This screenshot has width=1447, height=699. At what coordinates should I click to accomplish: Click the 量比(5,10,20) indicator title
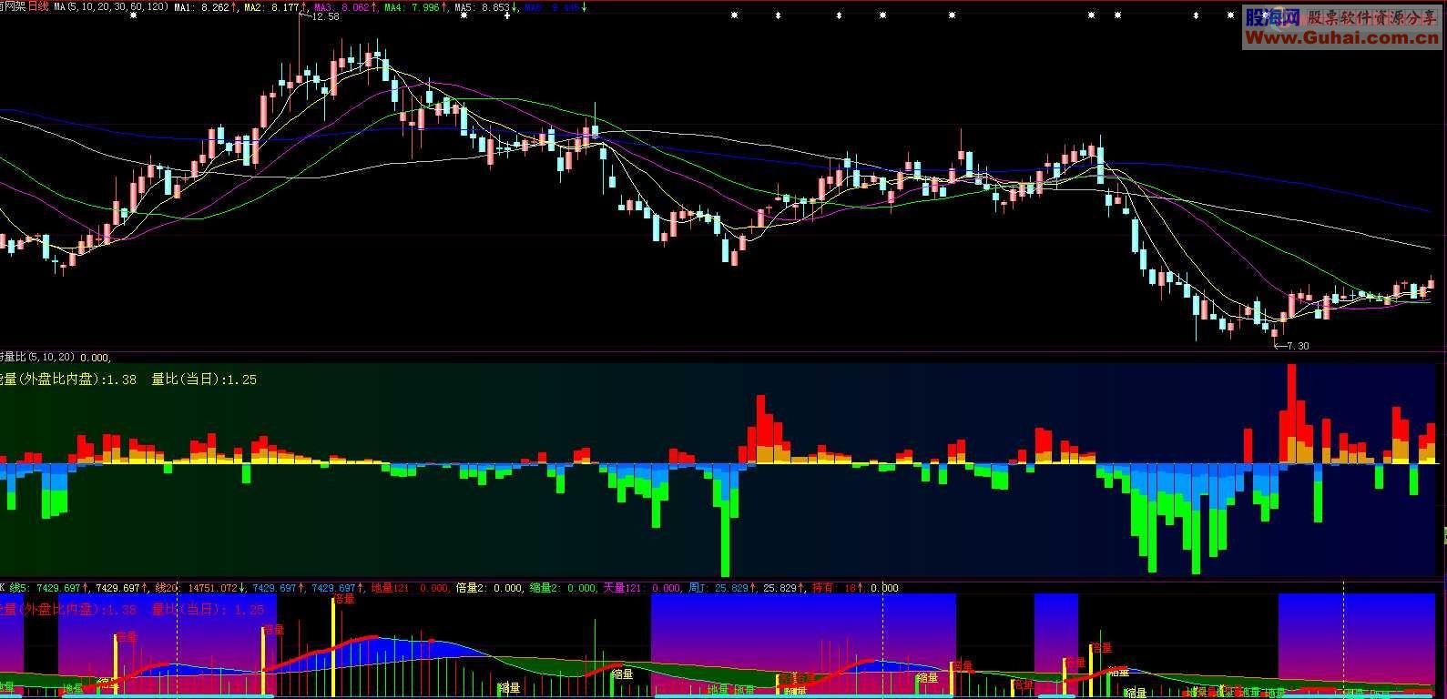39,358
